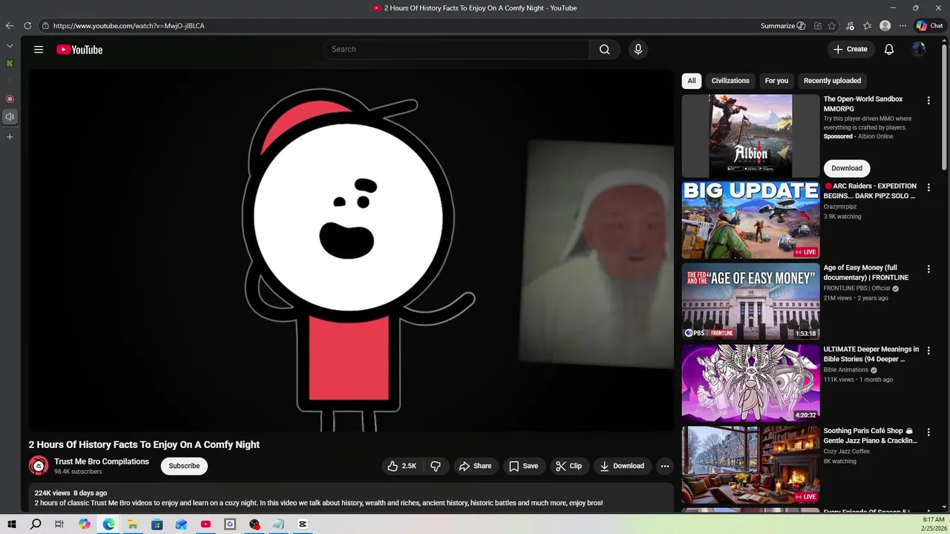Open YouTube notifications bell
The image size is (950, 534).
coord(888,50)
